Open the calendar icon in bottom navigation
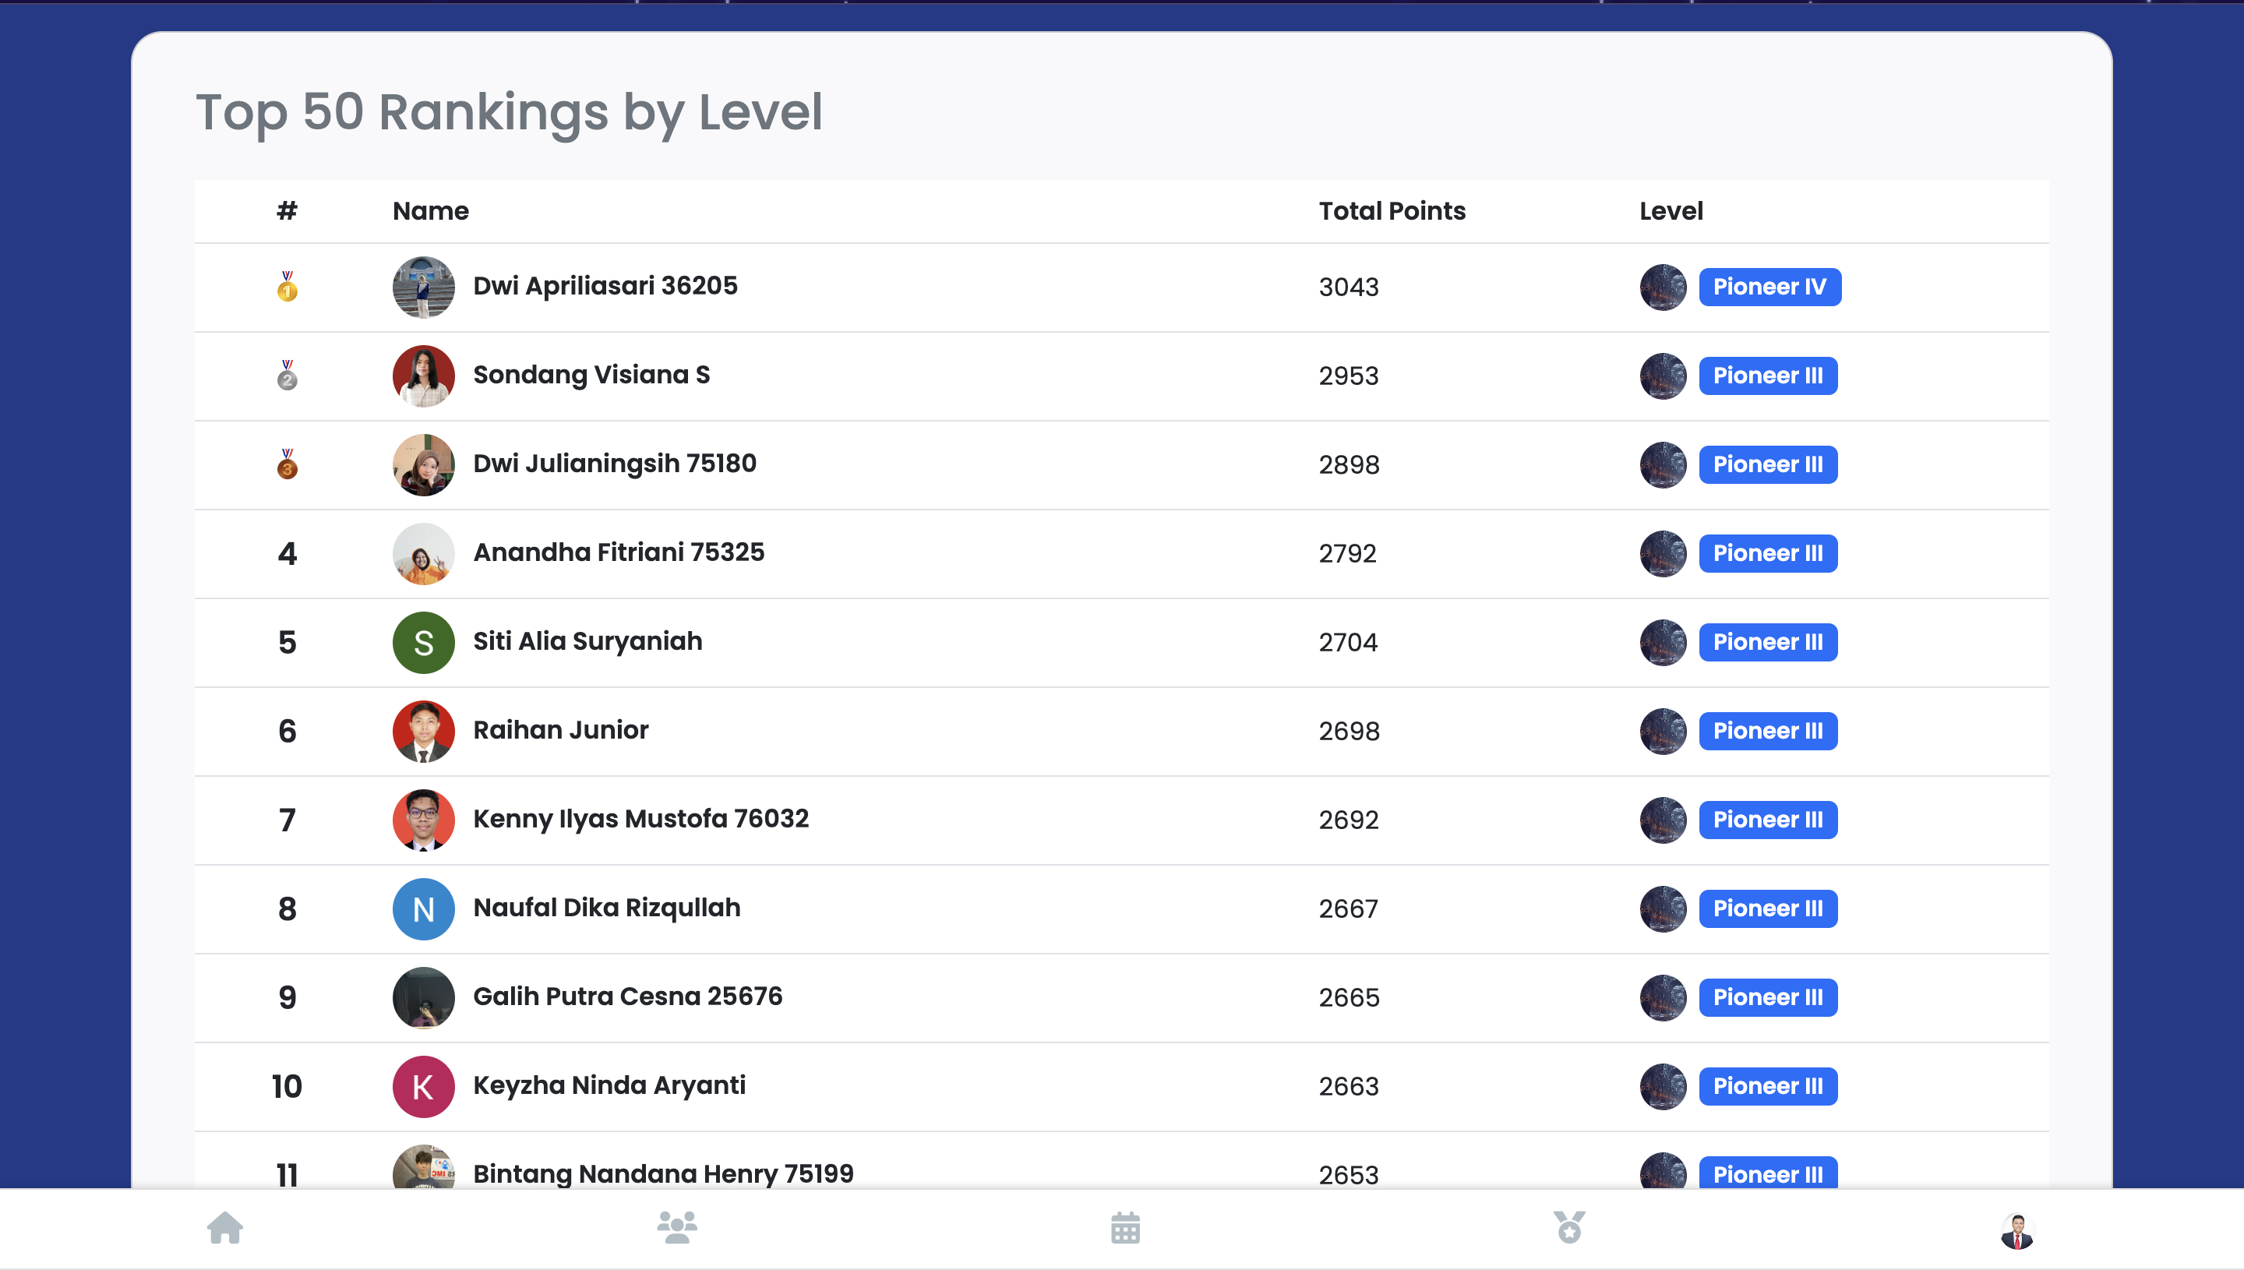 pos(1125,1227)
